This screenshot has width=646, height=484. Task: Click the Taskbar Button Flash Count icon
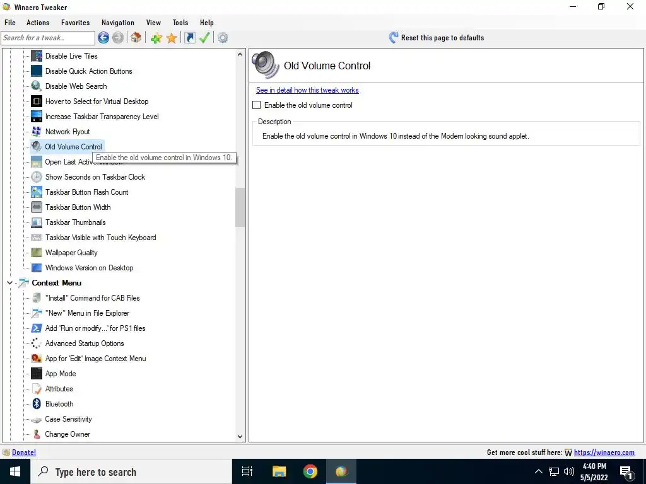(x=36, y=192)
